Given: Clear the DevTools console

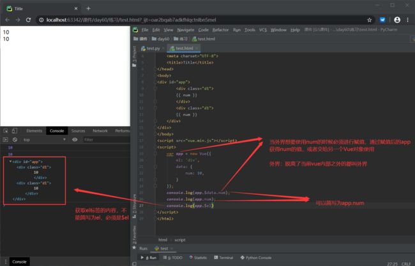Looking at the screenshot, I should [x=15, y=139].
